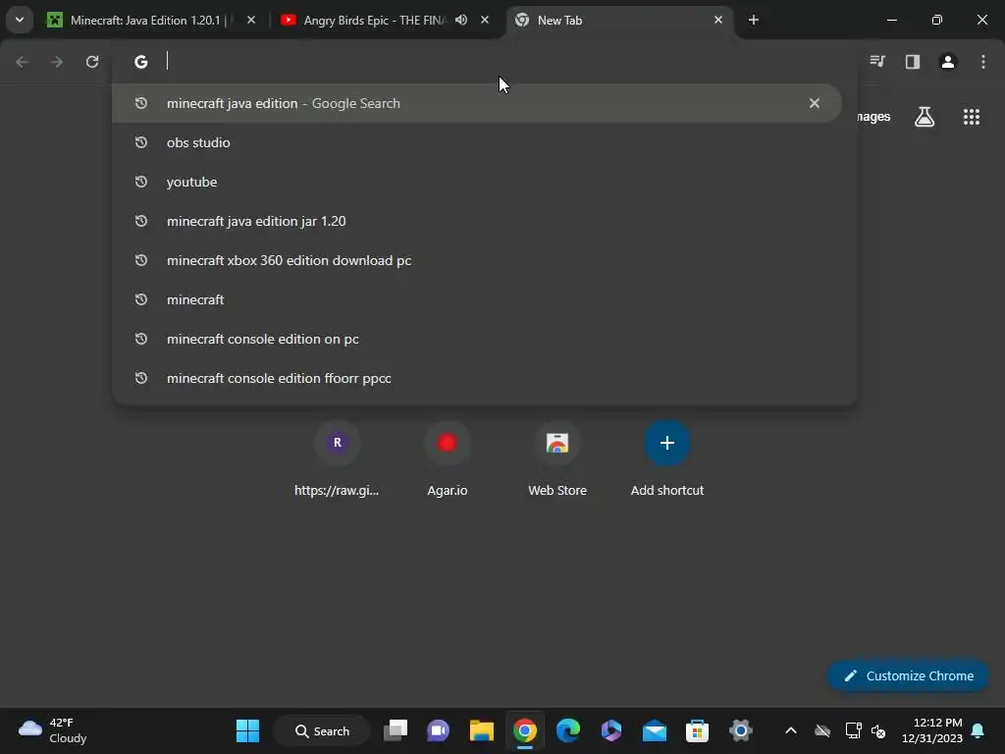This screenshot has width=1005, height=754.
Task: Open Settings gear on the taskbar
Action: [740, 730]
